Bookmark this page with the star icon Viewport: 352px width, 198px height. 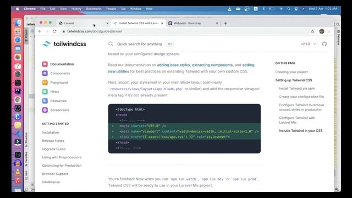tap(312, 31)
